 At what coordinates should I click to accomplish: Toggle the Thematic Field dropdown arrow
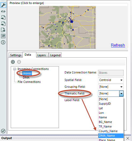coord(121,94)
